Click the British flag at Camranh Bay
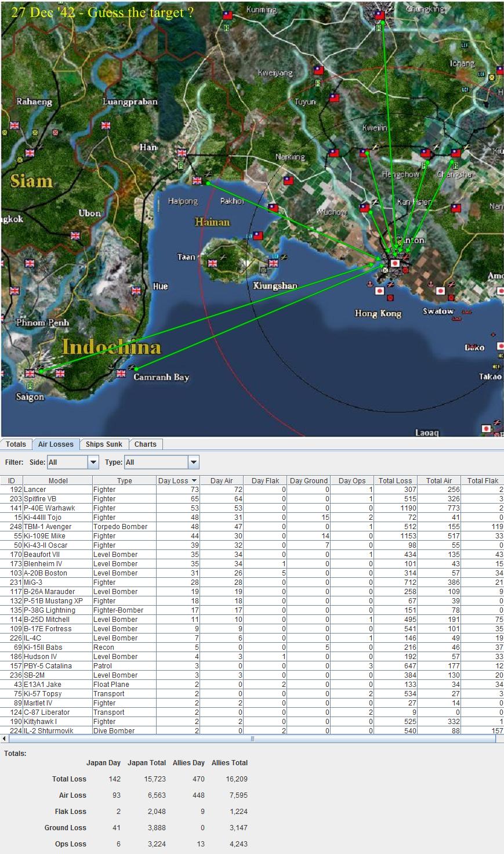504x854 pixels. pos(121,373)
